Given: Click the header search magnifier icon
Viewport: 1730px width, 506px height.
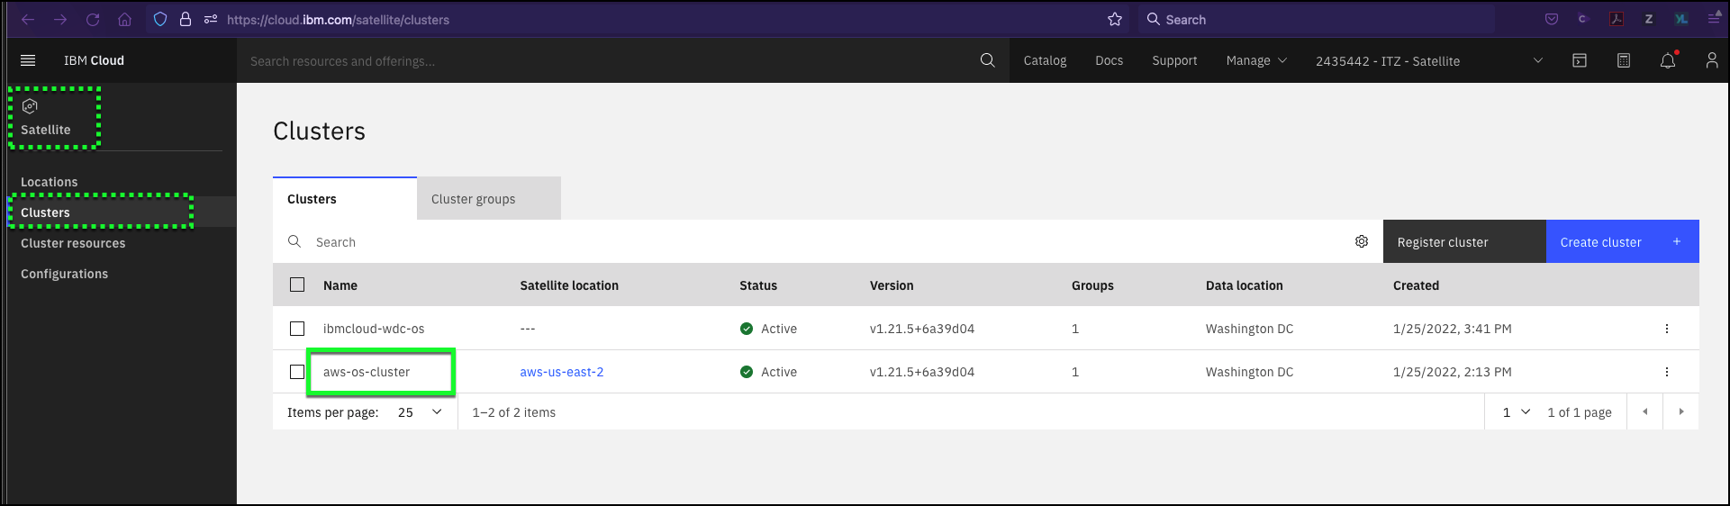Looking at the screenshot, I should pyautogui.click(x=988, y=60).
